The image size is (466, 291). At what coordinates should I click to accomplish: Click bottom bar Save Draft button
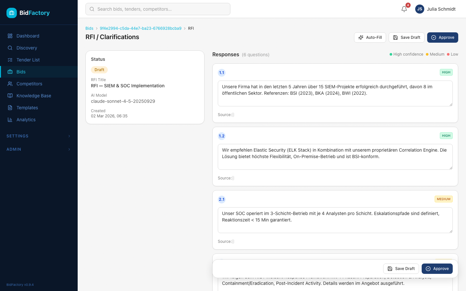[x=401, y=269]
